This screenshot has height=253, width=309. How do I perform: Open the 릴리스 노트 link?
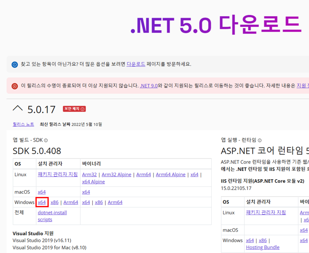pos(23,124)
